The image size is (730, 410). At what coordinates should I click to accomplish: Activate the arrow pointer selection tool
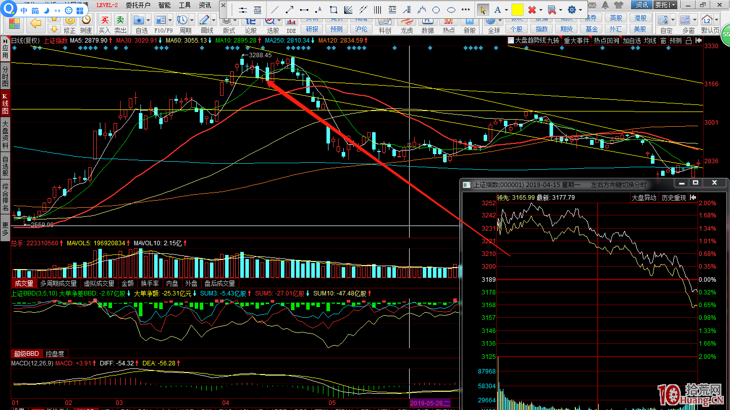(x=483, y=10)
